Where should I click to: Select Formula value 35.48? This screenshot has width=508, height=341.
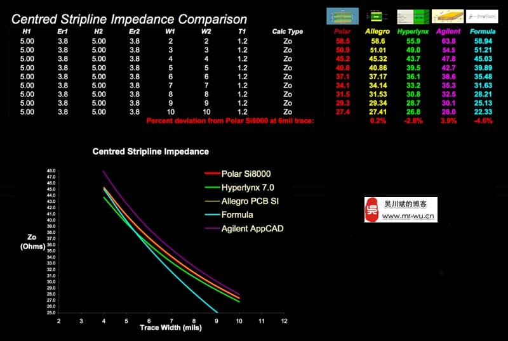(x=483, y=77)
